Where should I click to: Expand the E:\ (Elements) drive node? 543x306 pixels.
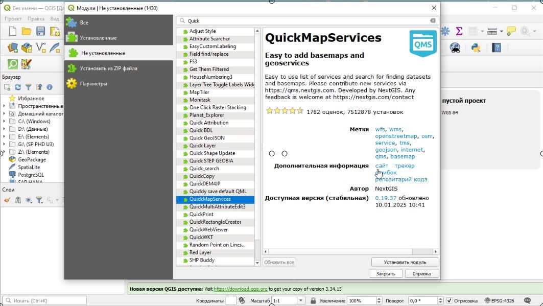(4, 136)
